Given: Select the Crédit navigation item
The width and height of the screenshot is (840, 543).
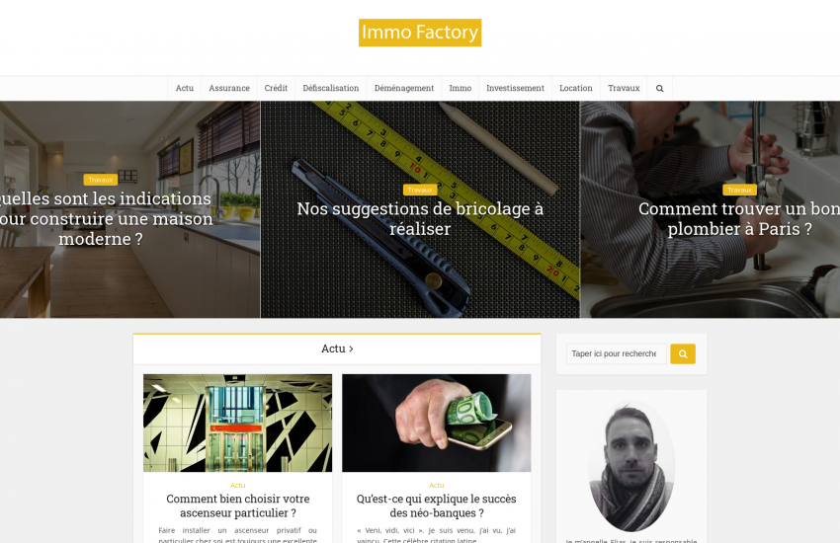Looking at the screenshot, I should pyautogui.click(x=276, y=88).
